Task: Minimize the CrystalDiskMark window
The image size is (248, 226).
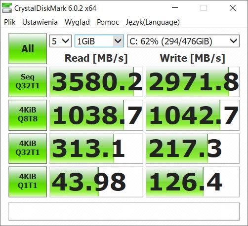Action: pos(175,8)
